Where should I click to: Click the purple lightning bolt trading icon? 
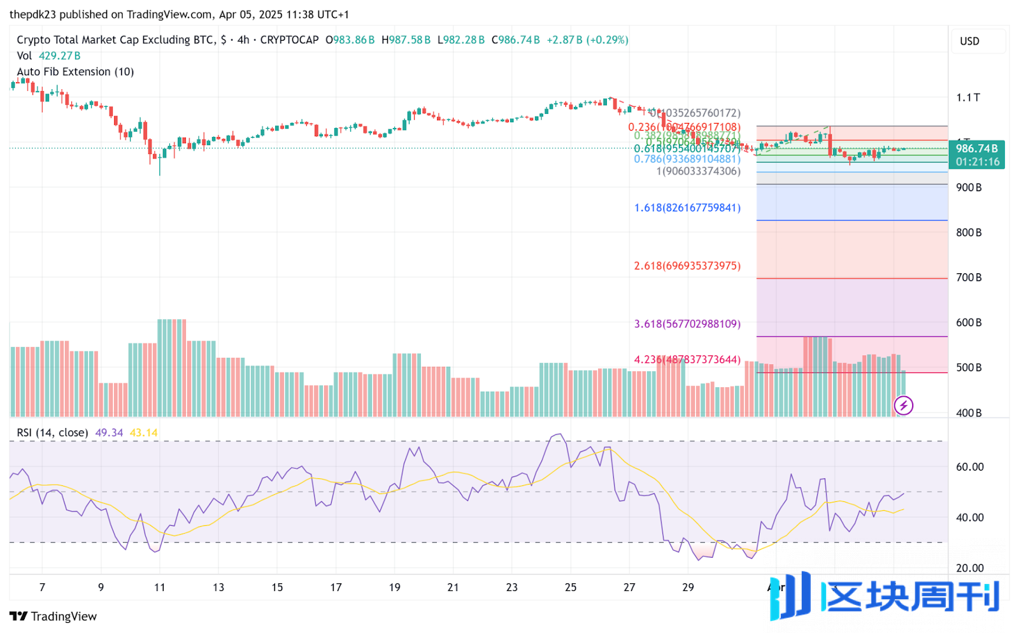(903, 406)
